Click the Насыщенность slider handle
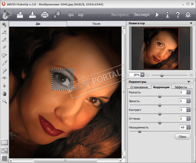Viewport: 196px width, 163px height. click(140, 131)
